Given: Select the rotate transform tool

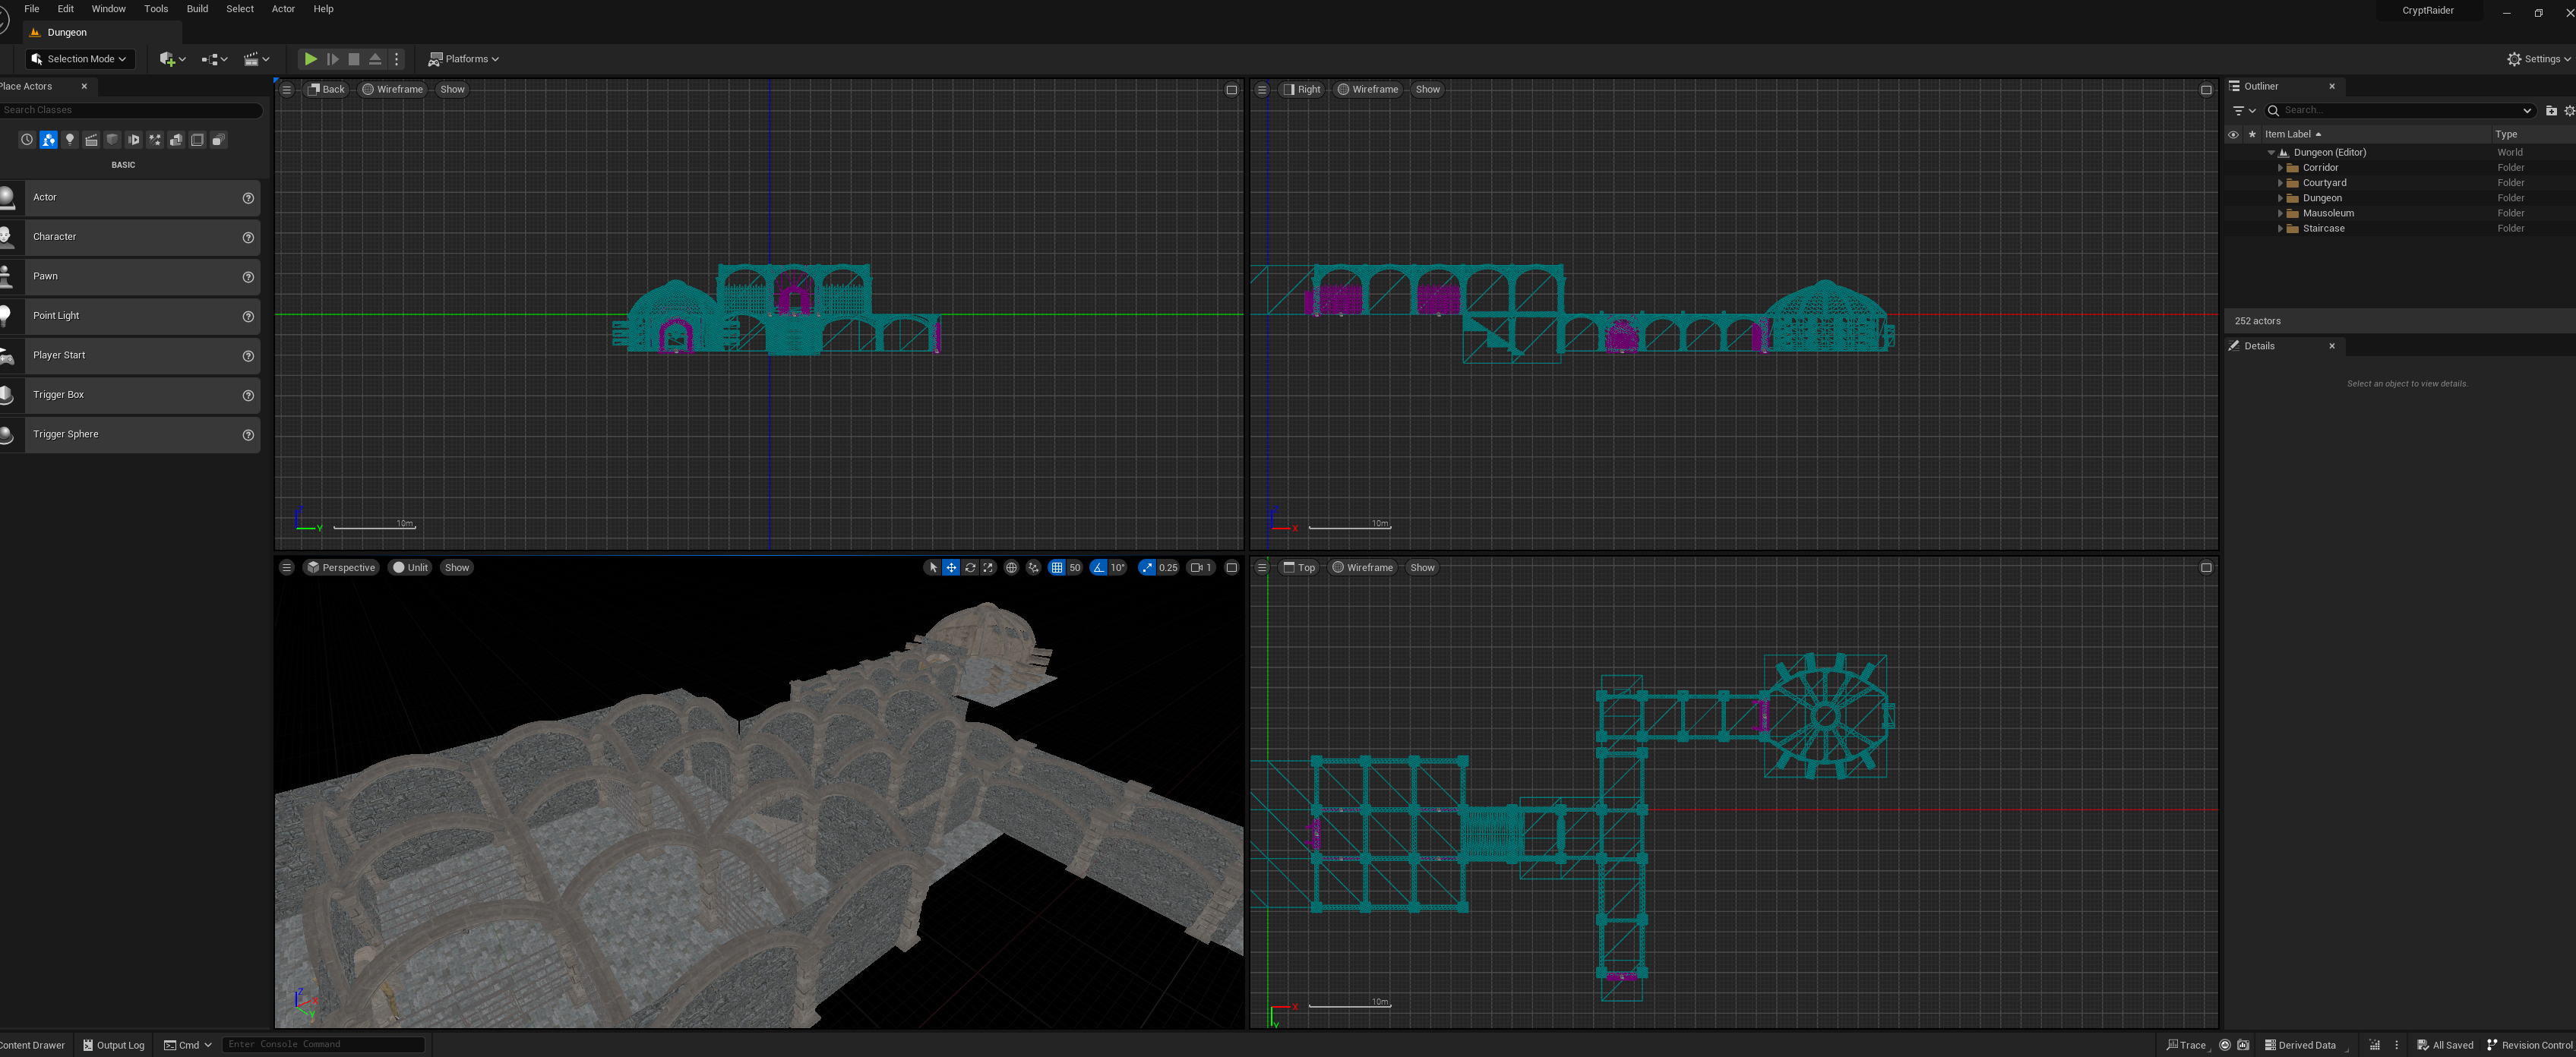Looking at the screenshot, I should (x=969, y=568).
